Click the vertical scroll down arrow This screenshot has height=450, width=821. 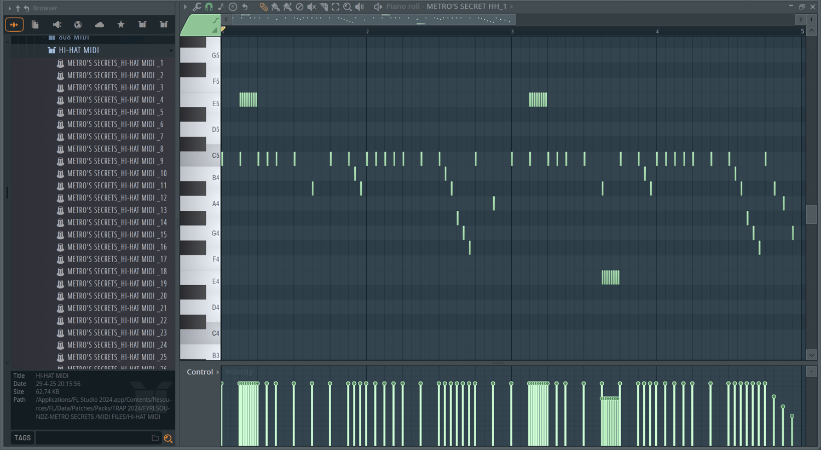(x=812, y=355)
